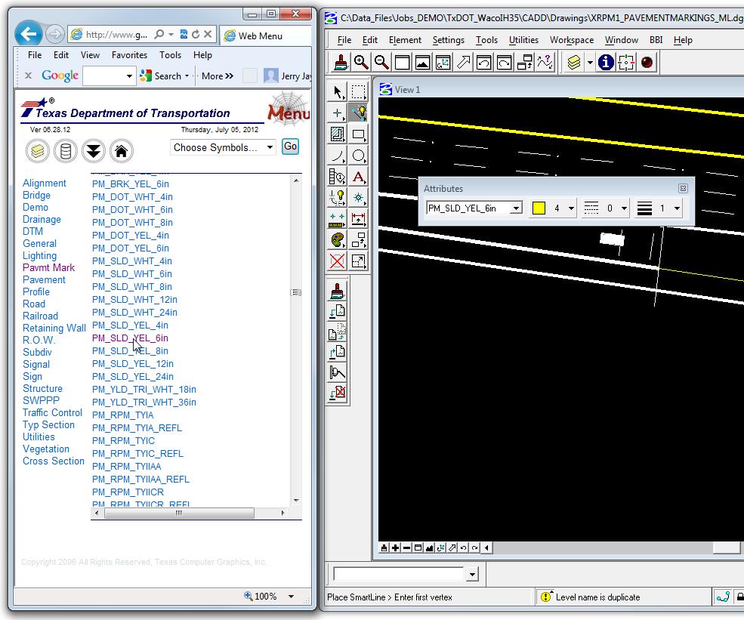Screen dimensions: 744x620
Task: Activate the Place Fence tool
Action: pos(358,91)
